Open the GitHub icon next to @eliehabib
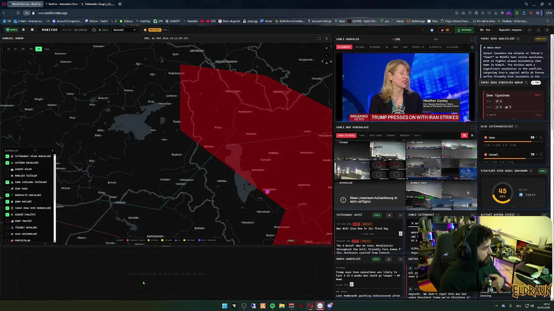Screen dimensions: 554x311 [94, 30]
